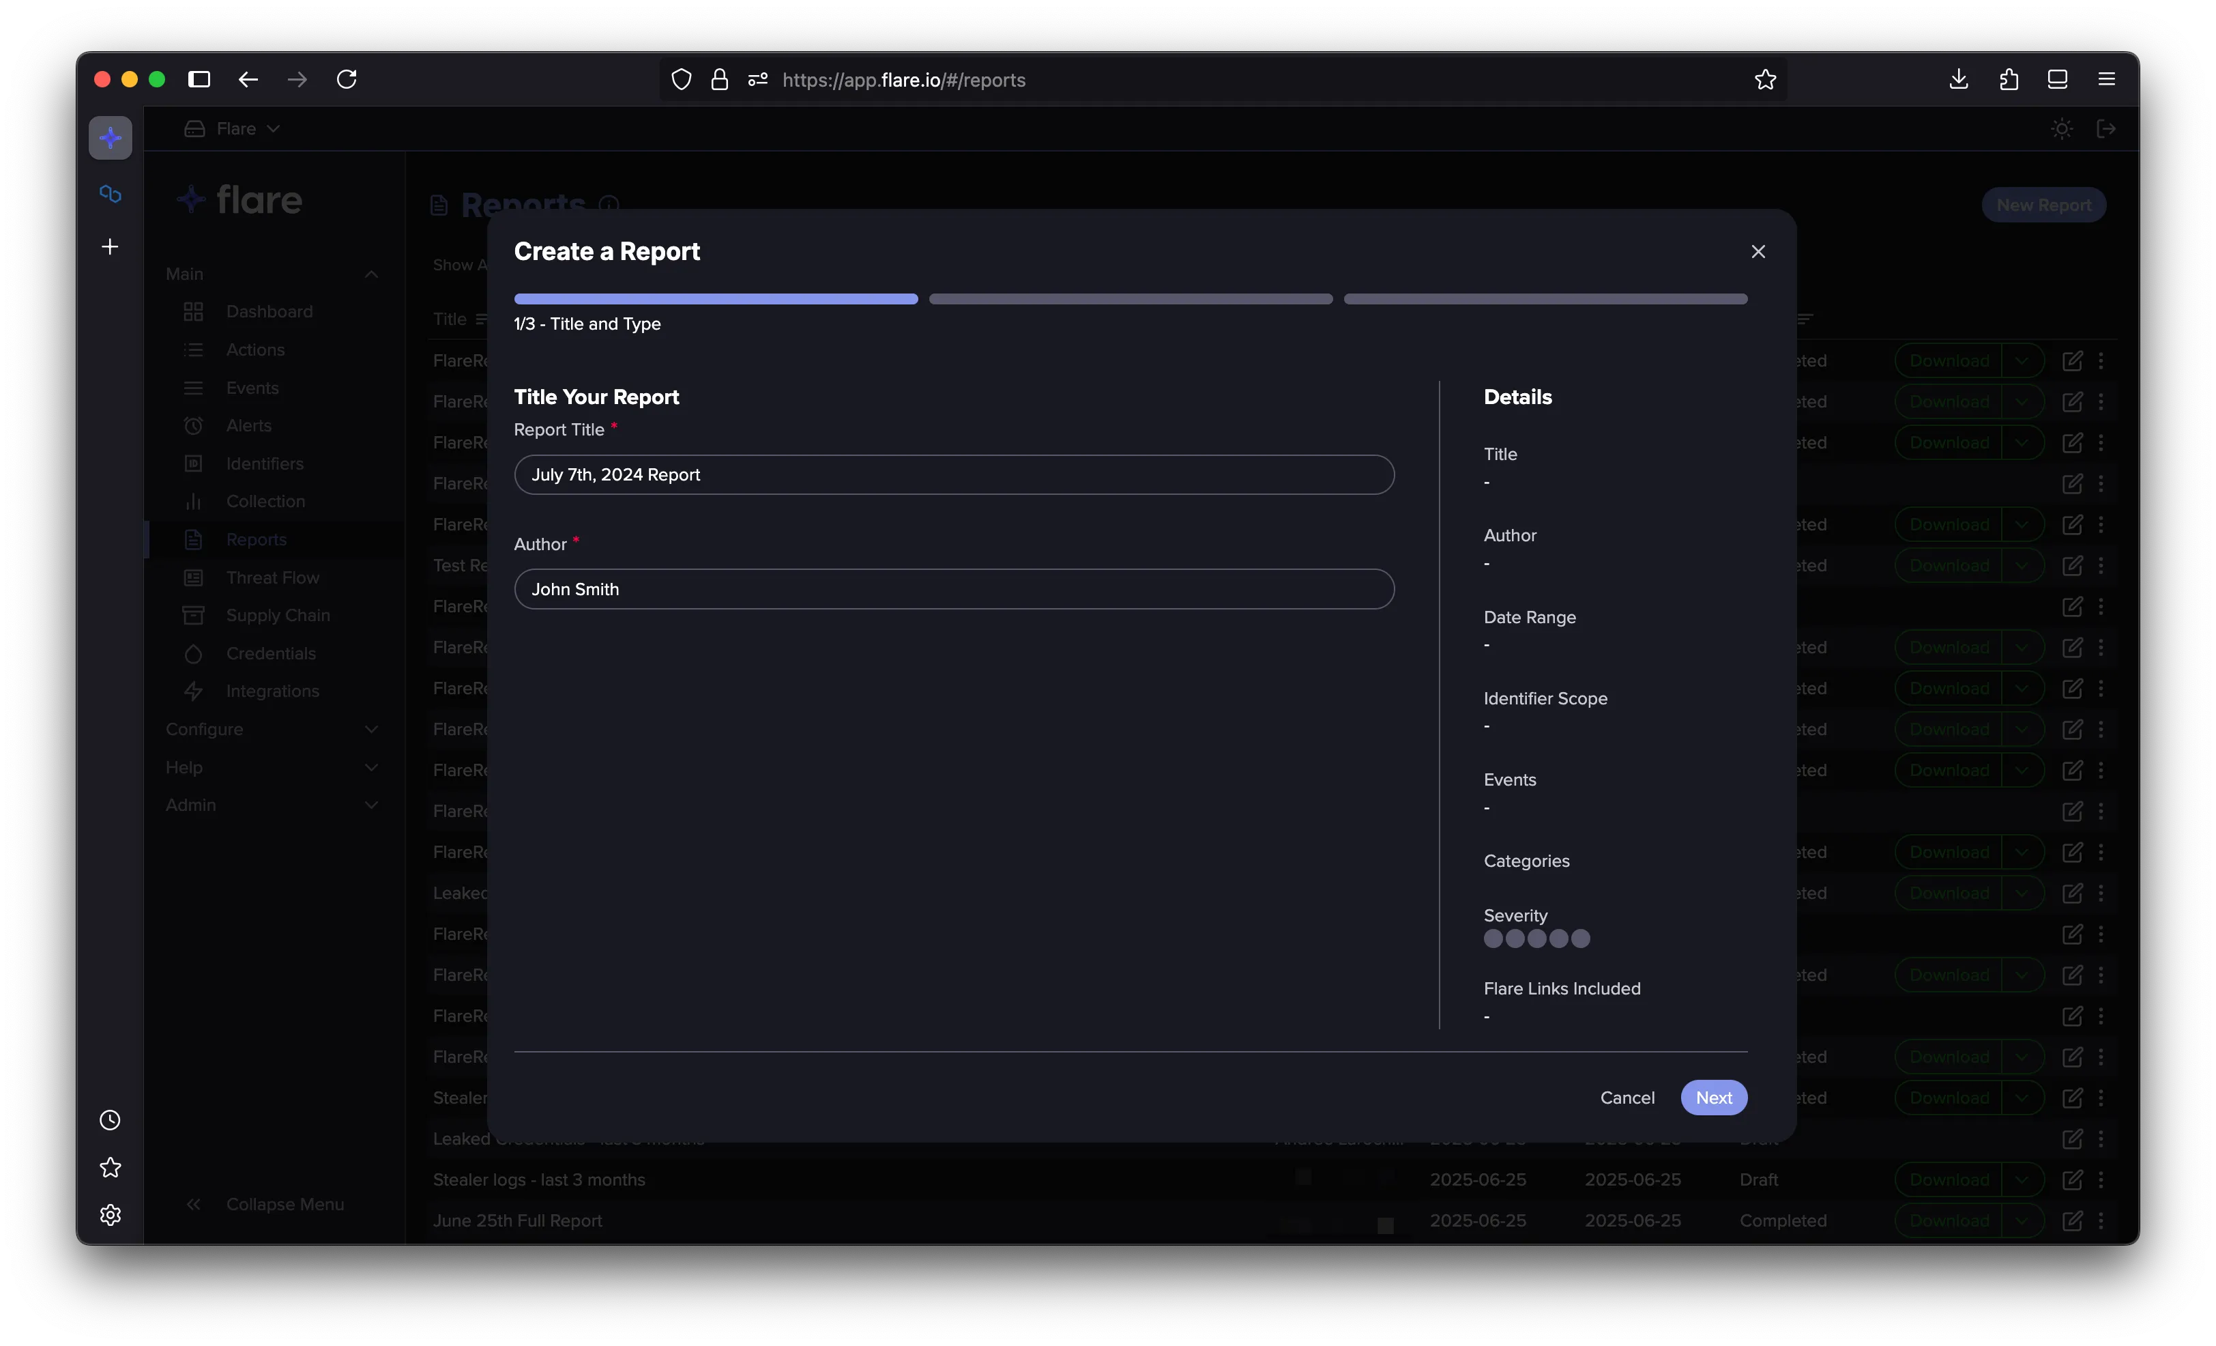Click the first progress step bar
This screenshot has width=2216, height=1346.
[715, 298]
